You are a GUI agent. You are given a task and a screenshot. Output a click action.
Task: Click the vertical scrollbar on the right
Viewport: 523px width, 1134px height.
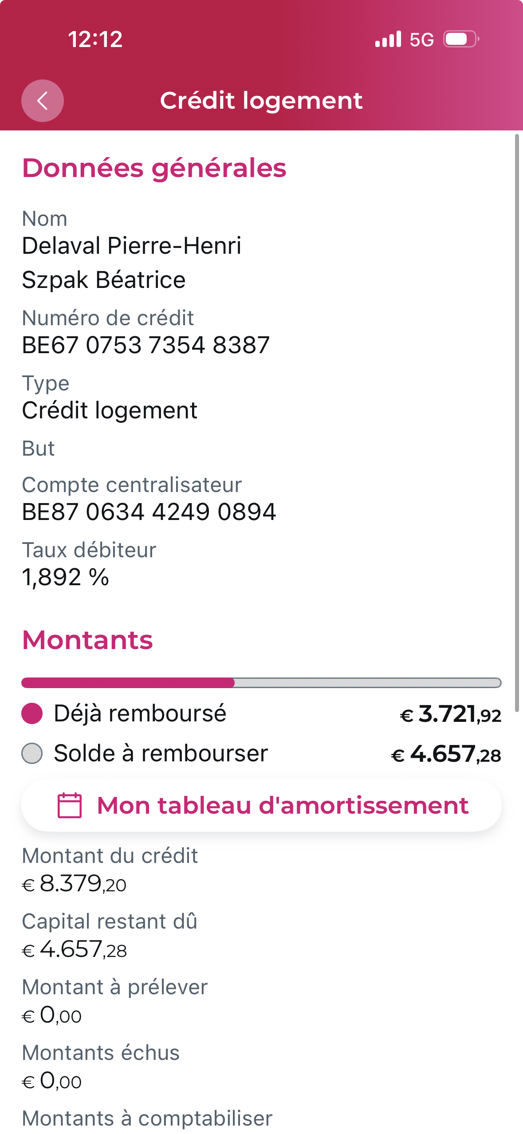(517, 421)
